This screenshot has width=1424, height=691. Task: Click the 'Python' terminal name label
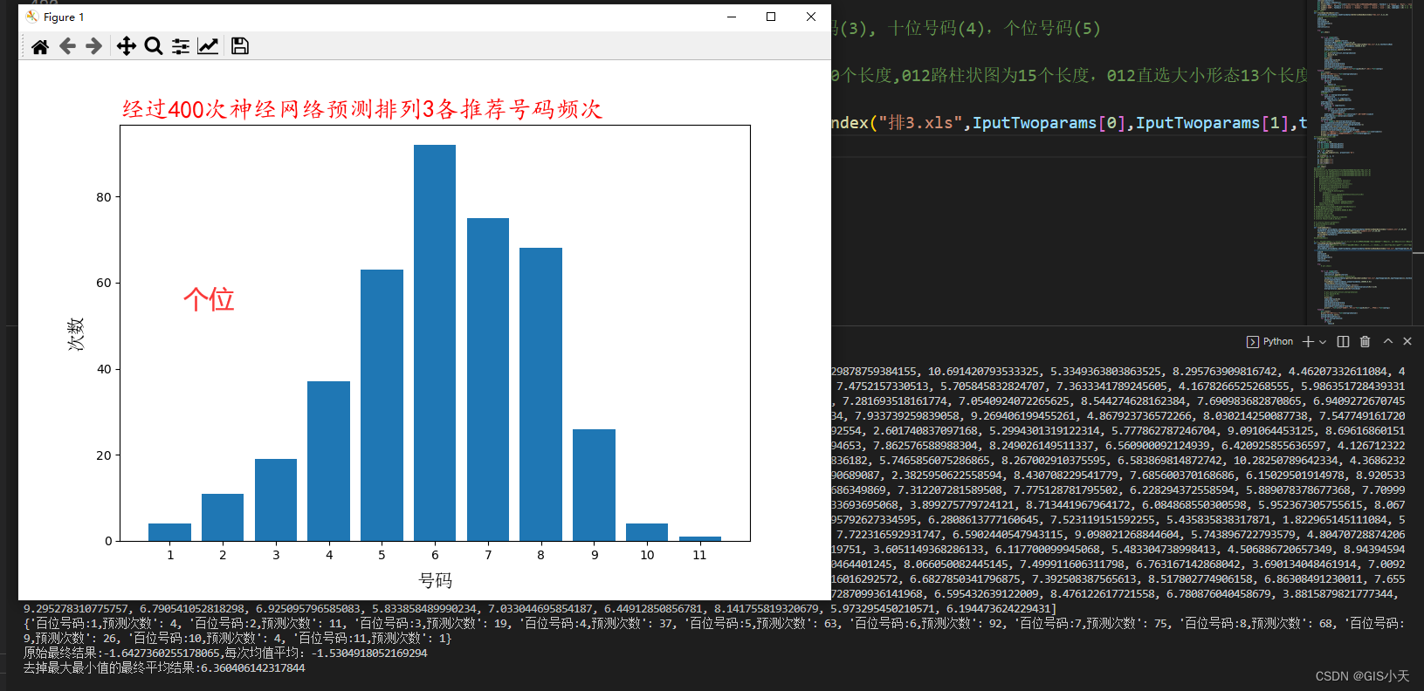coord(1278,342)
